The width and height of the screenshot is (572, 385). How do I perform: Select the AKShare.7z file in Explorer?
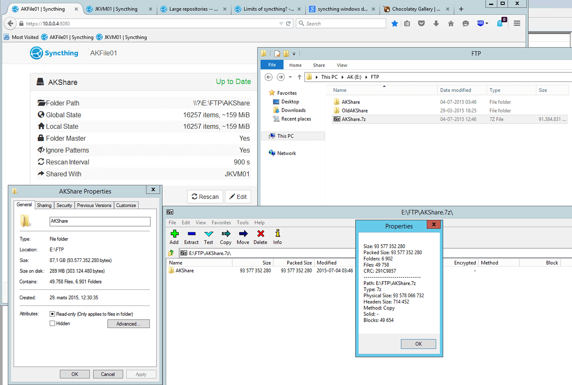450,119
